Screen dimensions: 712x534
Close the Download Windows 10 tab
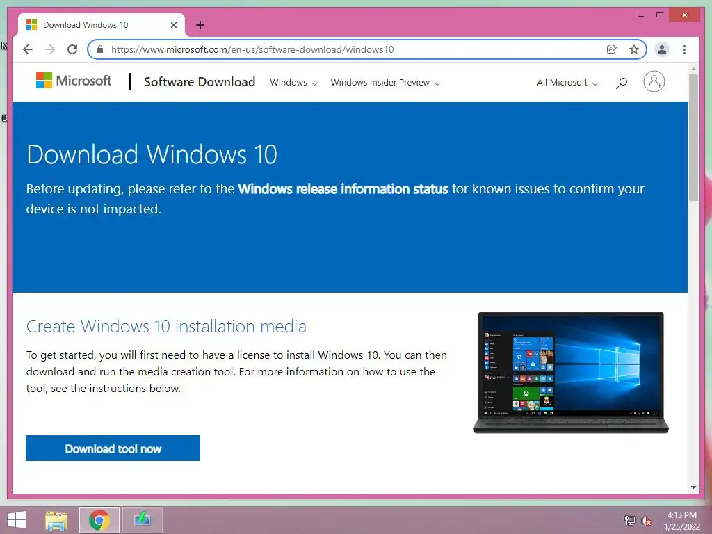tap(173, 25)
